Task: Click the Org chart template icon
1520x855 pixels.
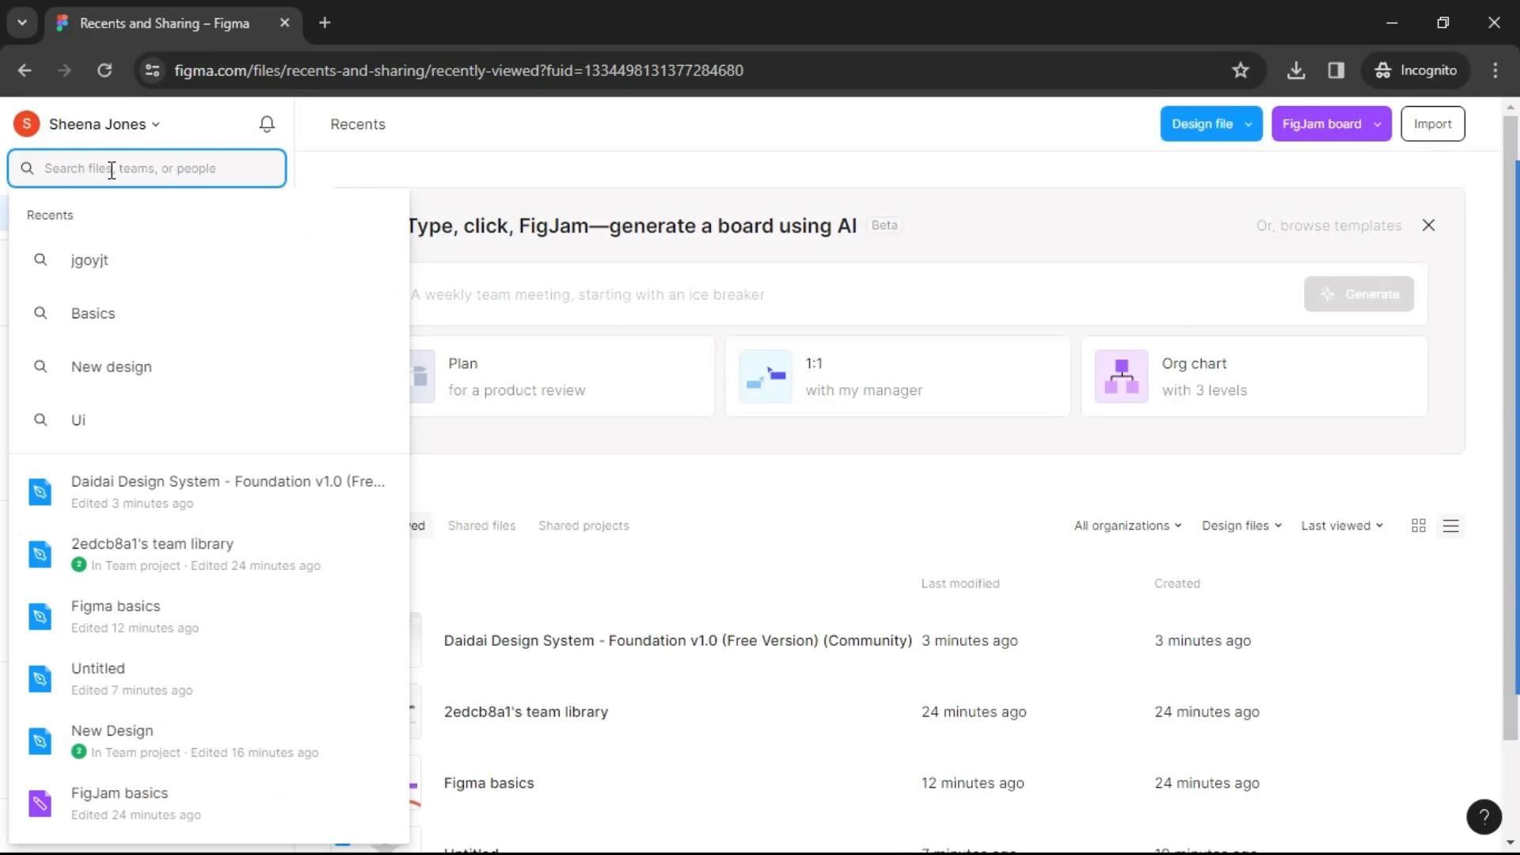Action: coord(1121,376)
